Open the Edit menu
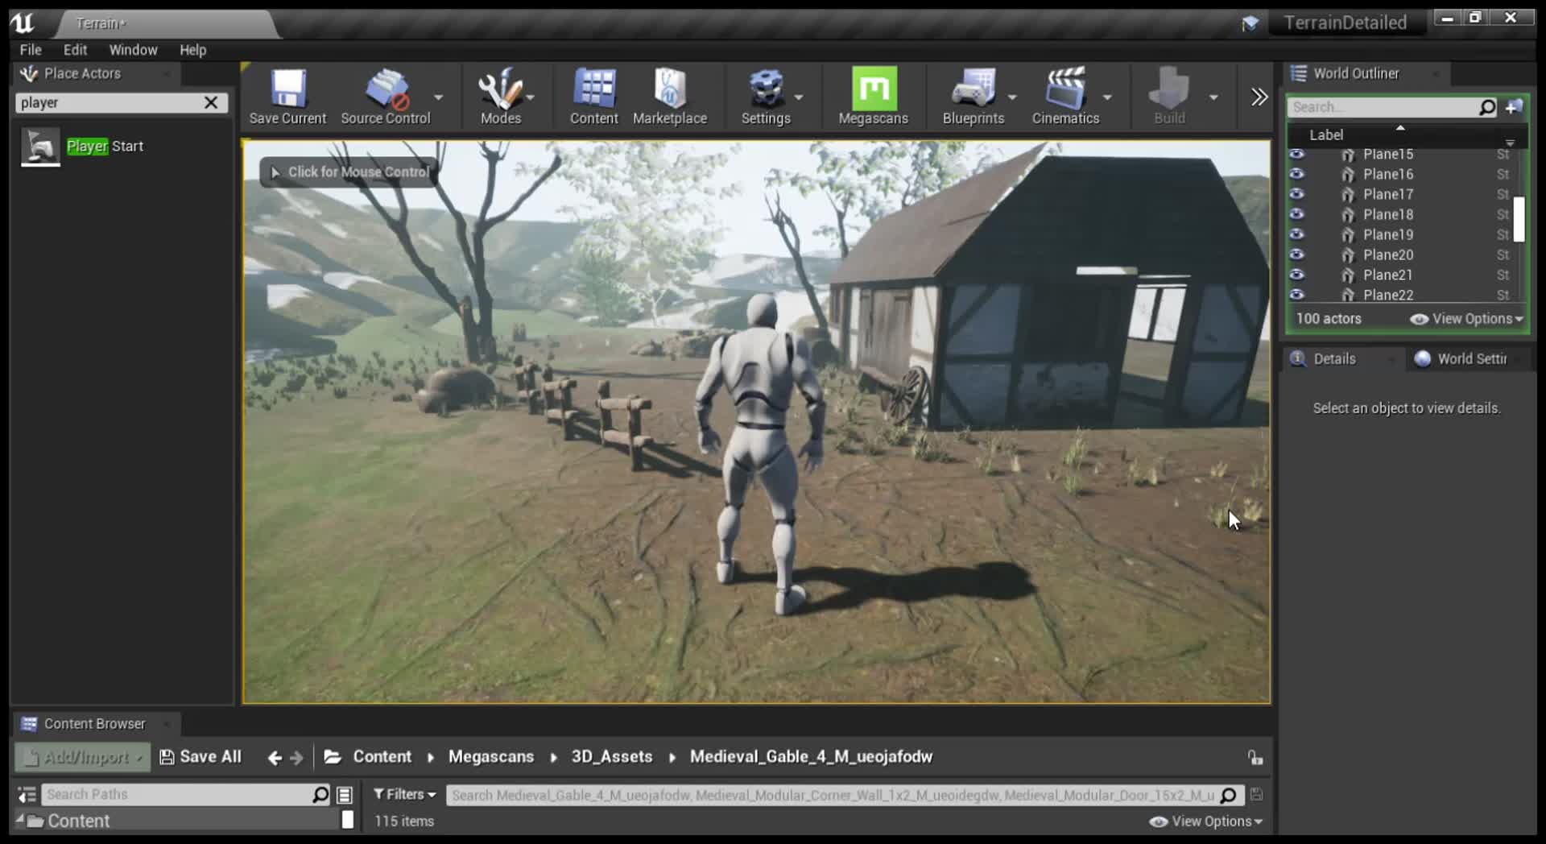This screenshot has width=1546, height=844. (x=74, y=49)
